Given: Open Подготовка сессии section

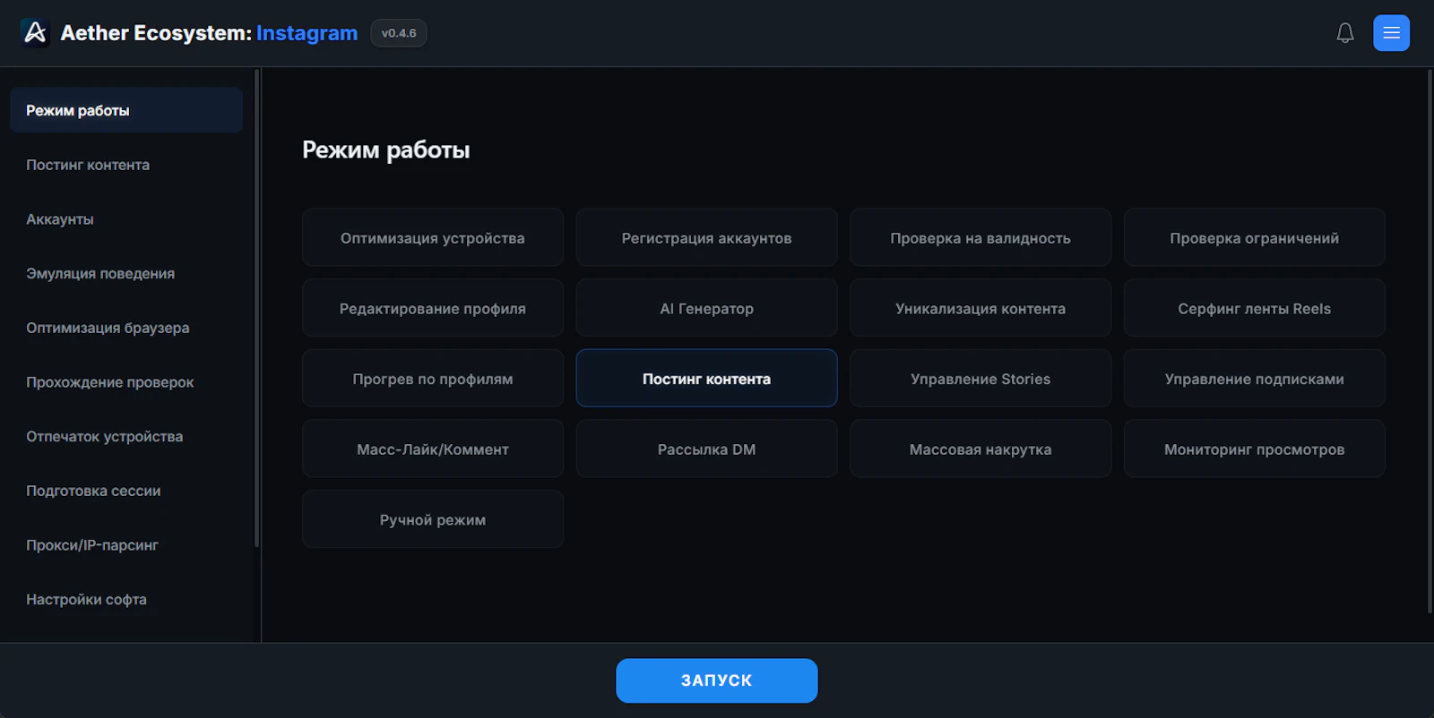Looking at the screenshot, I should 126,491.
